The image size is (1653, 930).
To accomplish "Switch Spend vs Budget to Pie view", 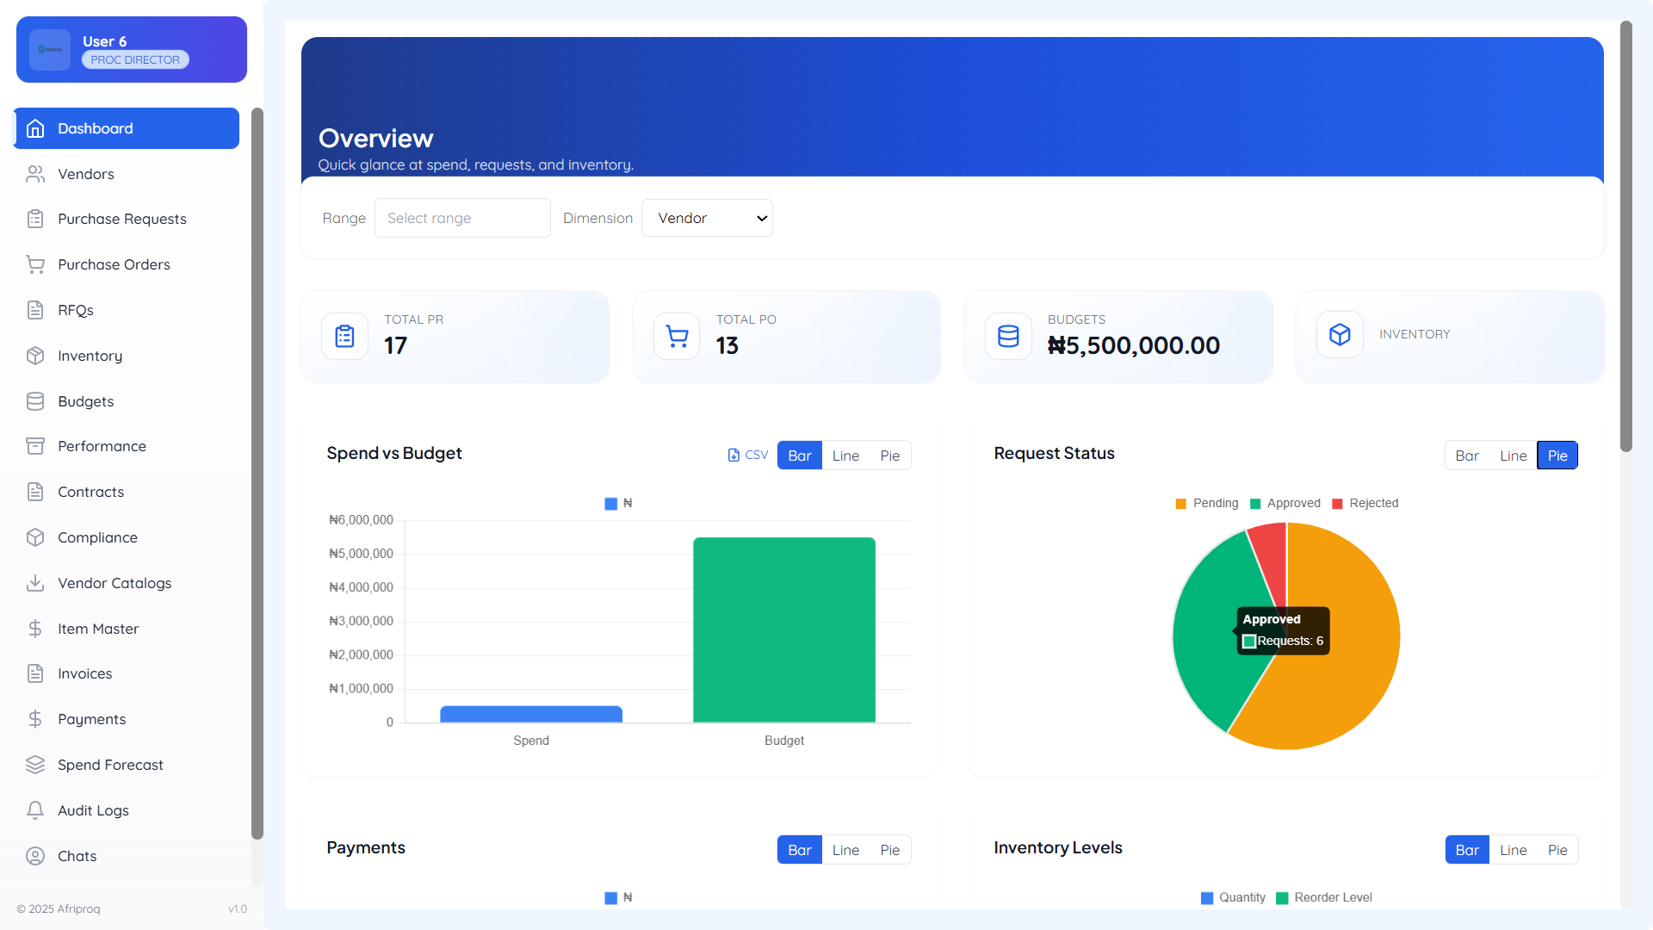I will (x=890, y=456).
